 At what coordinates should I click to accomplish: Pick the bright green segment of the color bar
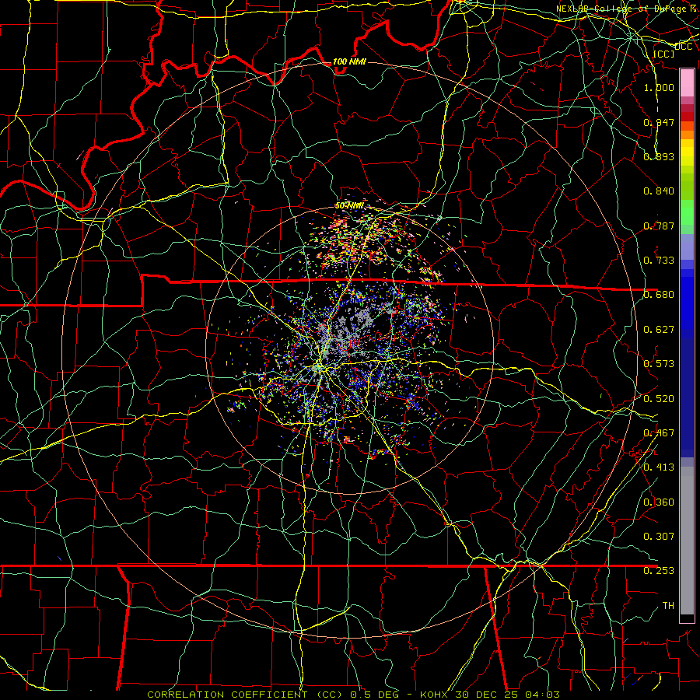(x=687, y=212)
